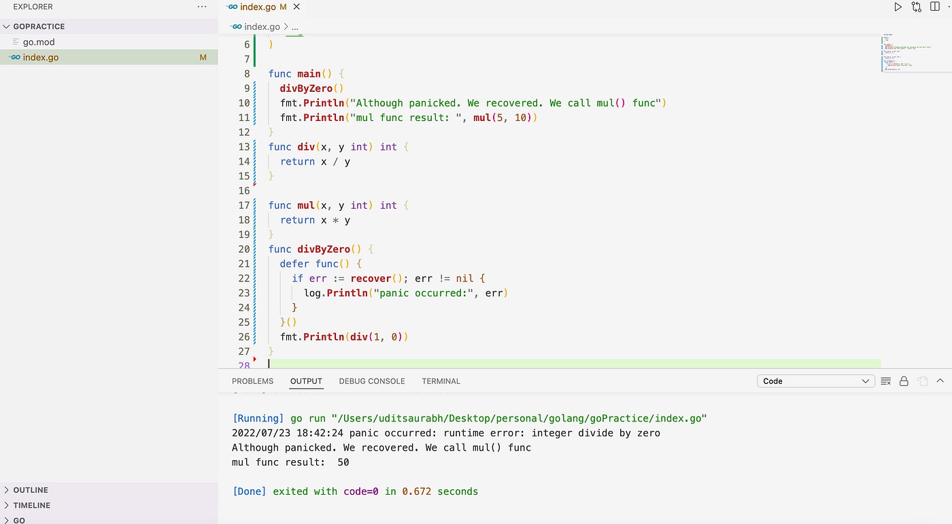Click index.go in the breadcrumb
Screen dimensions: 952x524
coord(262,27)
